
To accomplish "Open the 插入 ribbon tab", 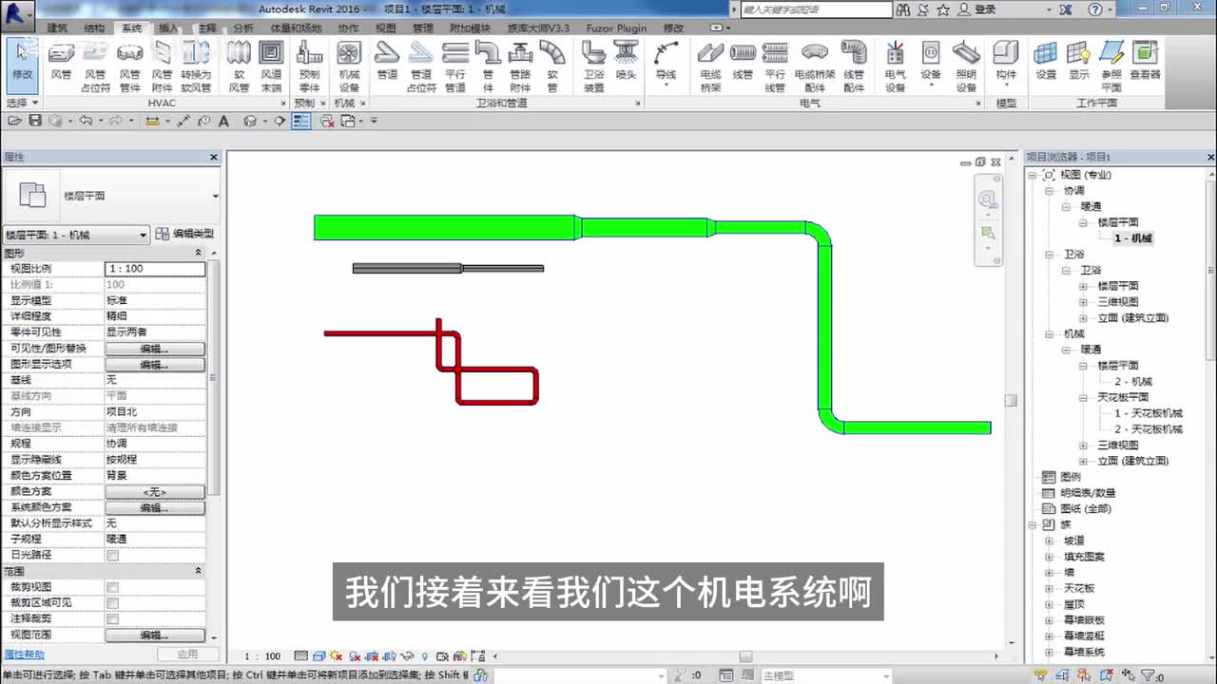I will tap(168, 28).
